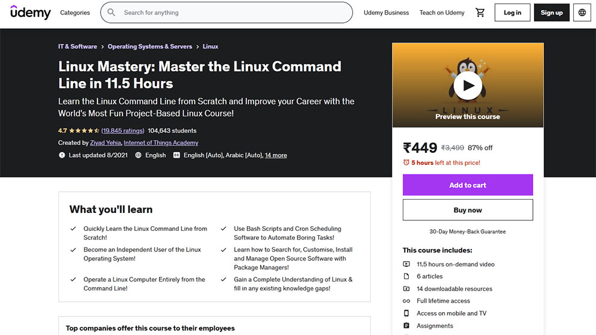
Task: Click the Preview this course caption
Action: 468,117
